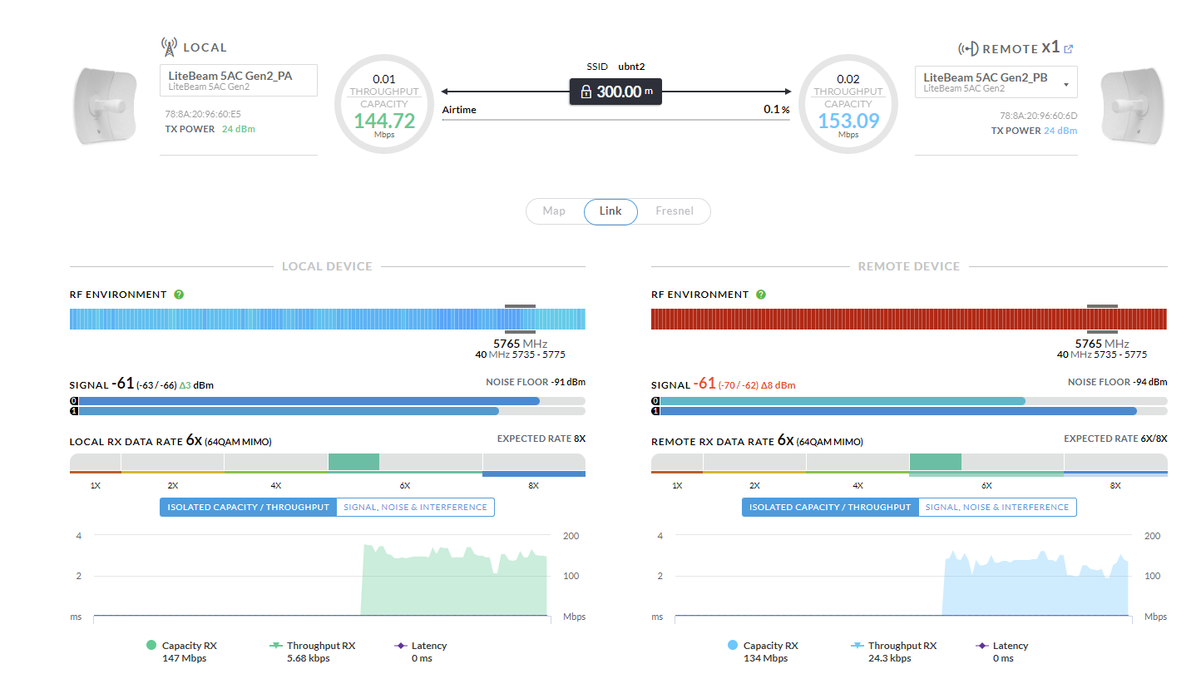Click the local RF environment spectrum bar
Screen dimensions: 1201x679
pyautogui.click(x=283, y=320)
